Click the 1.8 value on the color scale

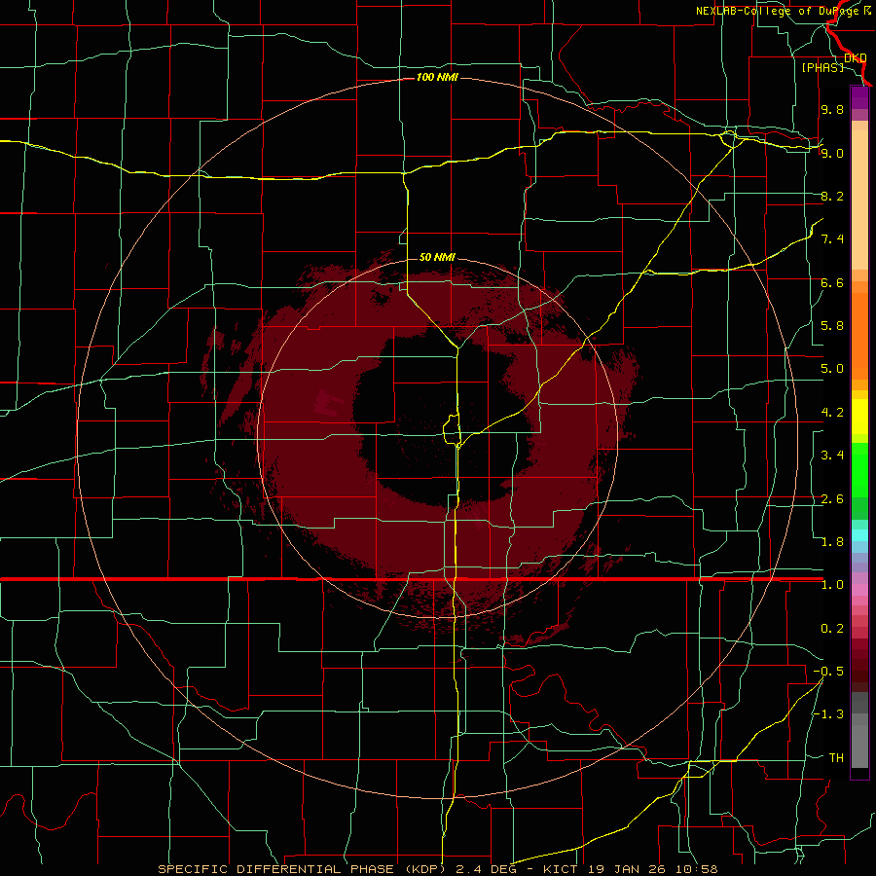click(x=832, y=541)
